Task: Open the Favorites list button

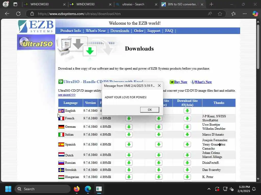Action: coord(233,14)
